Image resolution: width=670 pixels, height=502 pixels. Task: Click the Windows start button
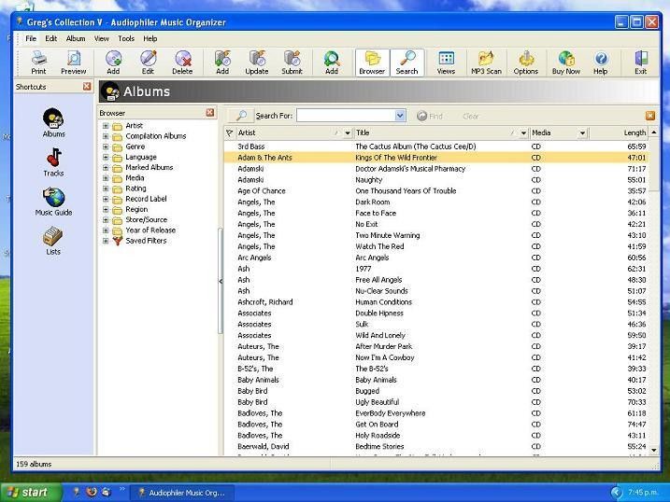point(31,493)
